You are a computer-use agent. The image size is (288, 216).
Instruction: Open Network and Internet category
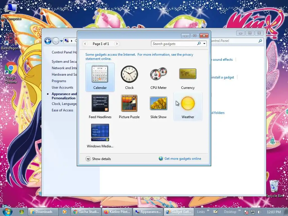[64, 68]
